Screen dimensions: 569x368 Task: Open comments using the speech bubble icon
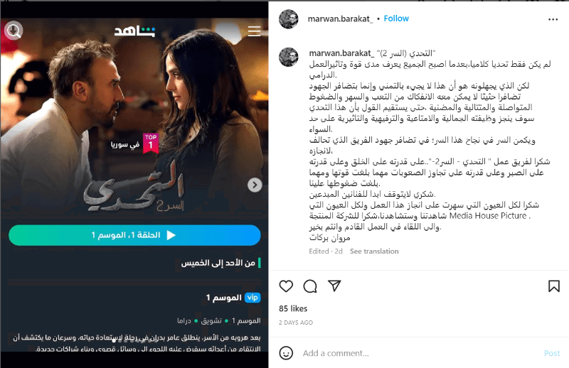pos(310,286)
